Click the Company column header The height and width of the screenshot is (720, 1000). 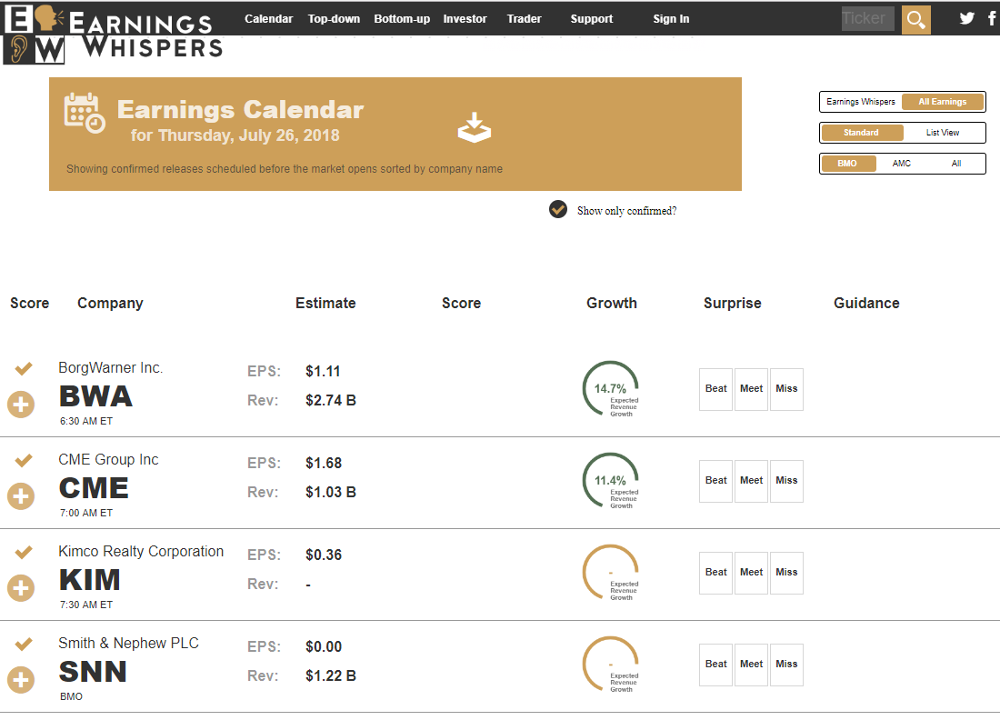(110, 304)
